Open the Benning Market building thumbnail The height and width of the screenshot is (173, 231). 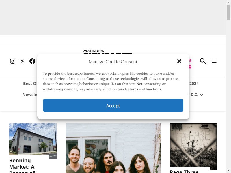click(33, 141)
